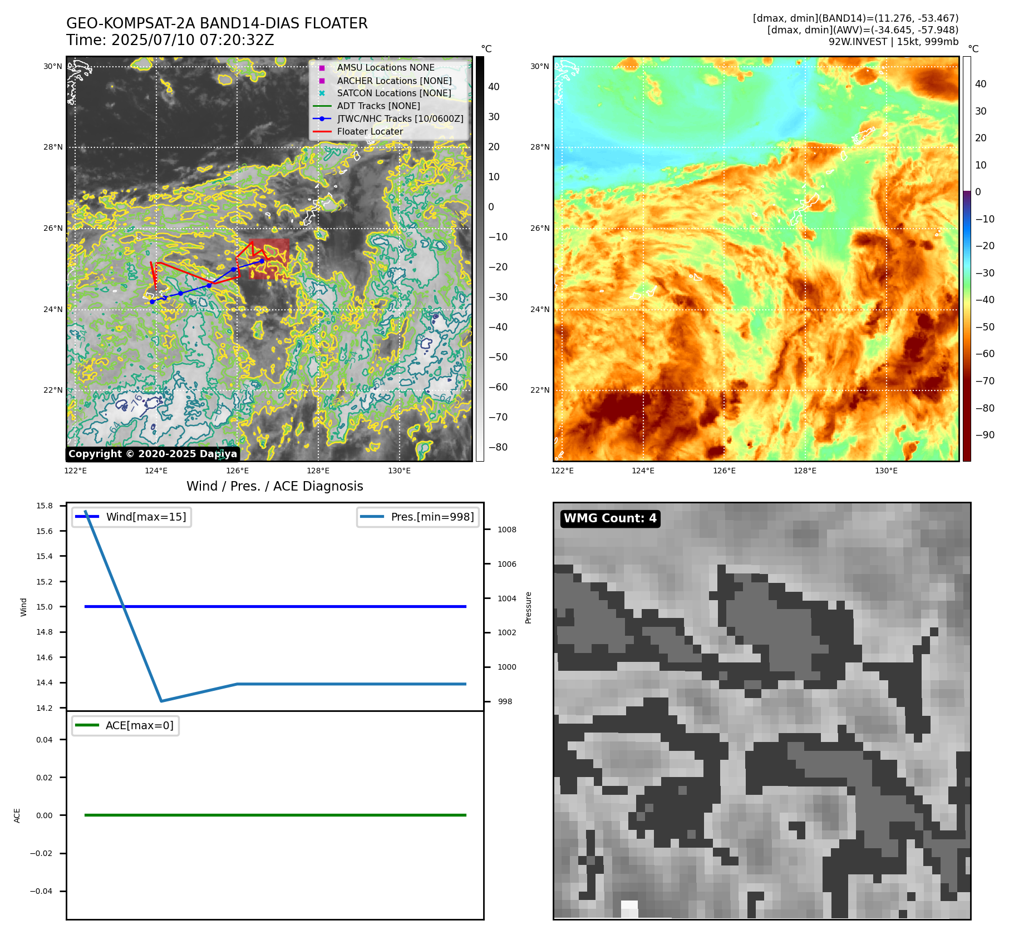Click the title GEO-KOMPSAT-2A BAND14-DIAS FLOATER
Viewport: 1009px width, 940px height.
click(217, 24)
